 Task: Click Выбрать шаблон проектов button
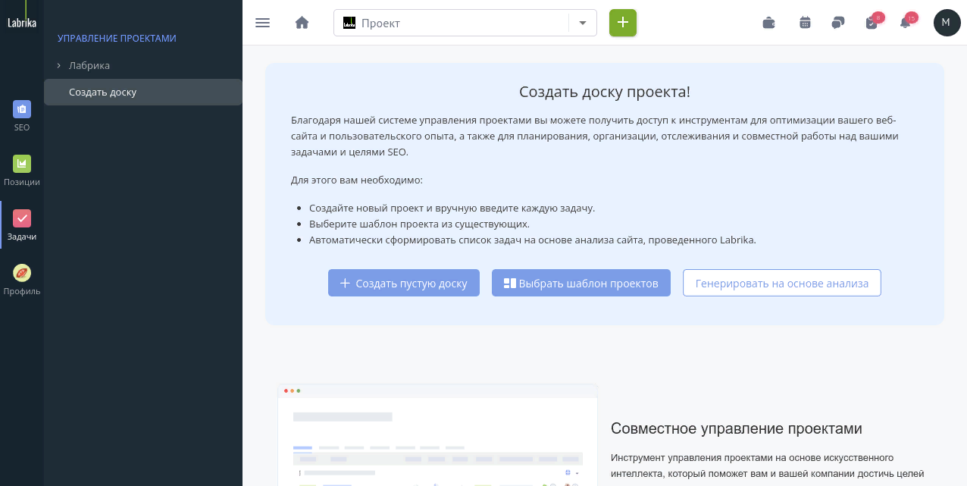click(581, 283)
